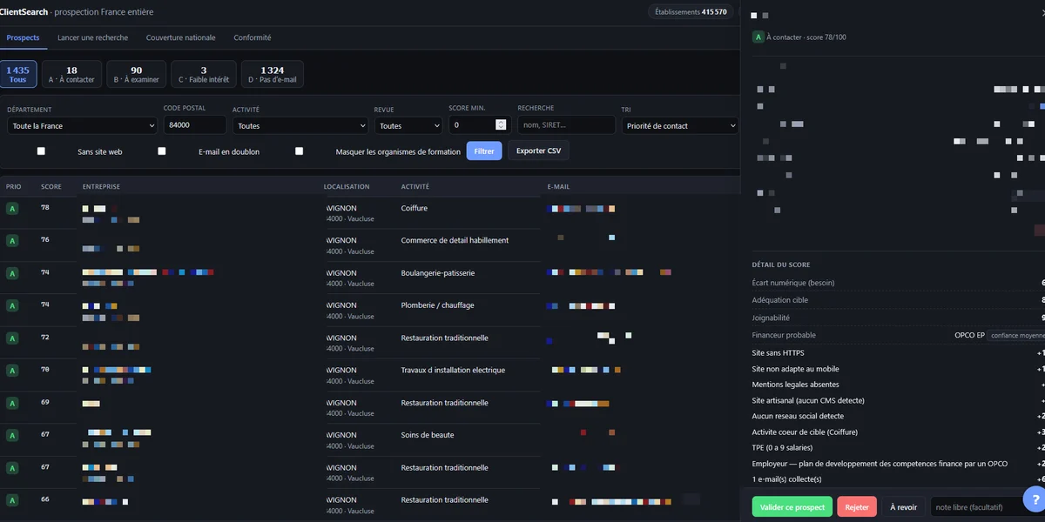This screenshot has height=522, width=1045.
Task: Click the 'note libre (facultatif)' field
Action: [x=975, y=507]
